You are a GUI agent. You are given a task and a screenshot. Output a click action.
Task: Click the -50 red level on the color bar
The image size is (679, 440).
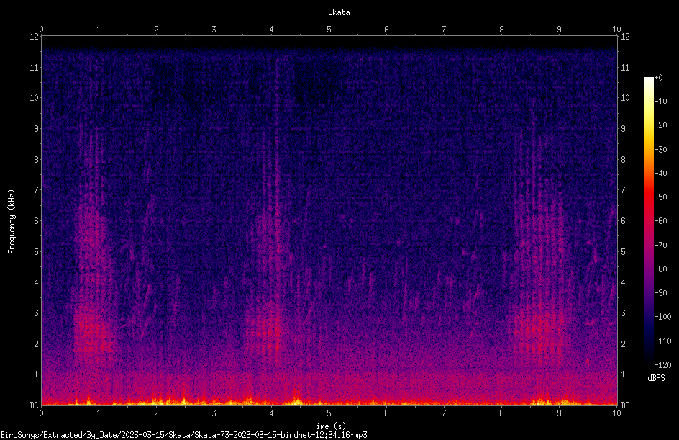point(660,197)
